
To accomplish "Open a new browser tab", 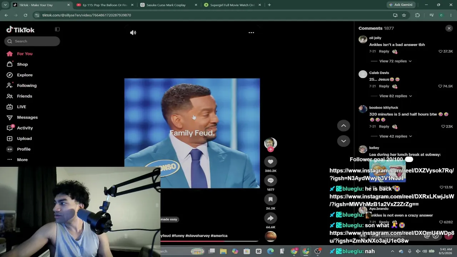I will 269,5.
